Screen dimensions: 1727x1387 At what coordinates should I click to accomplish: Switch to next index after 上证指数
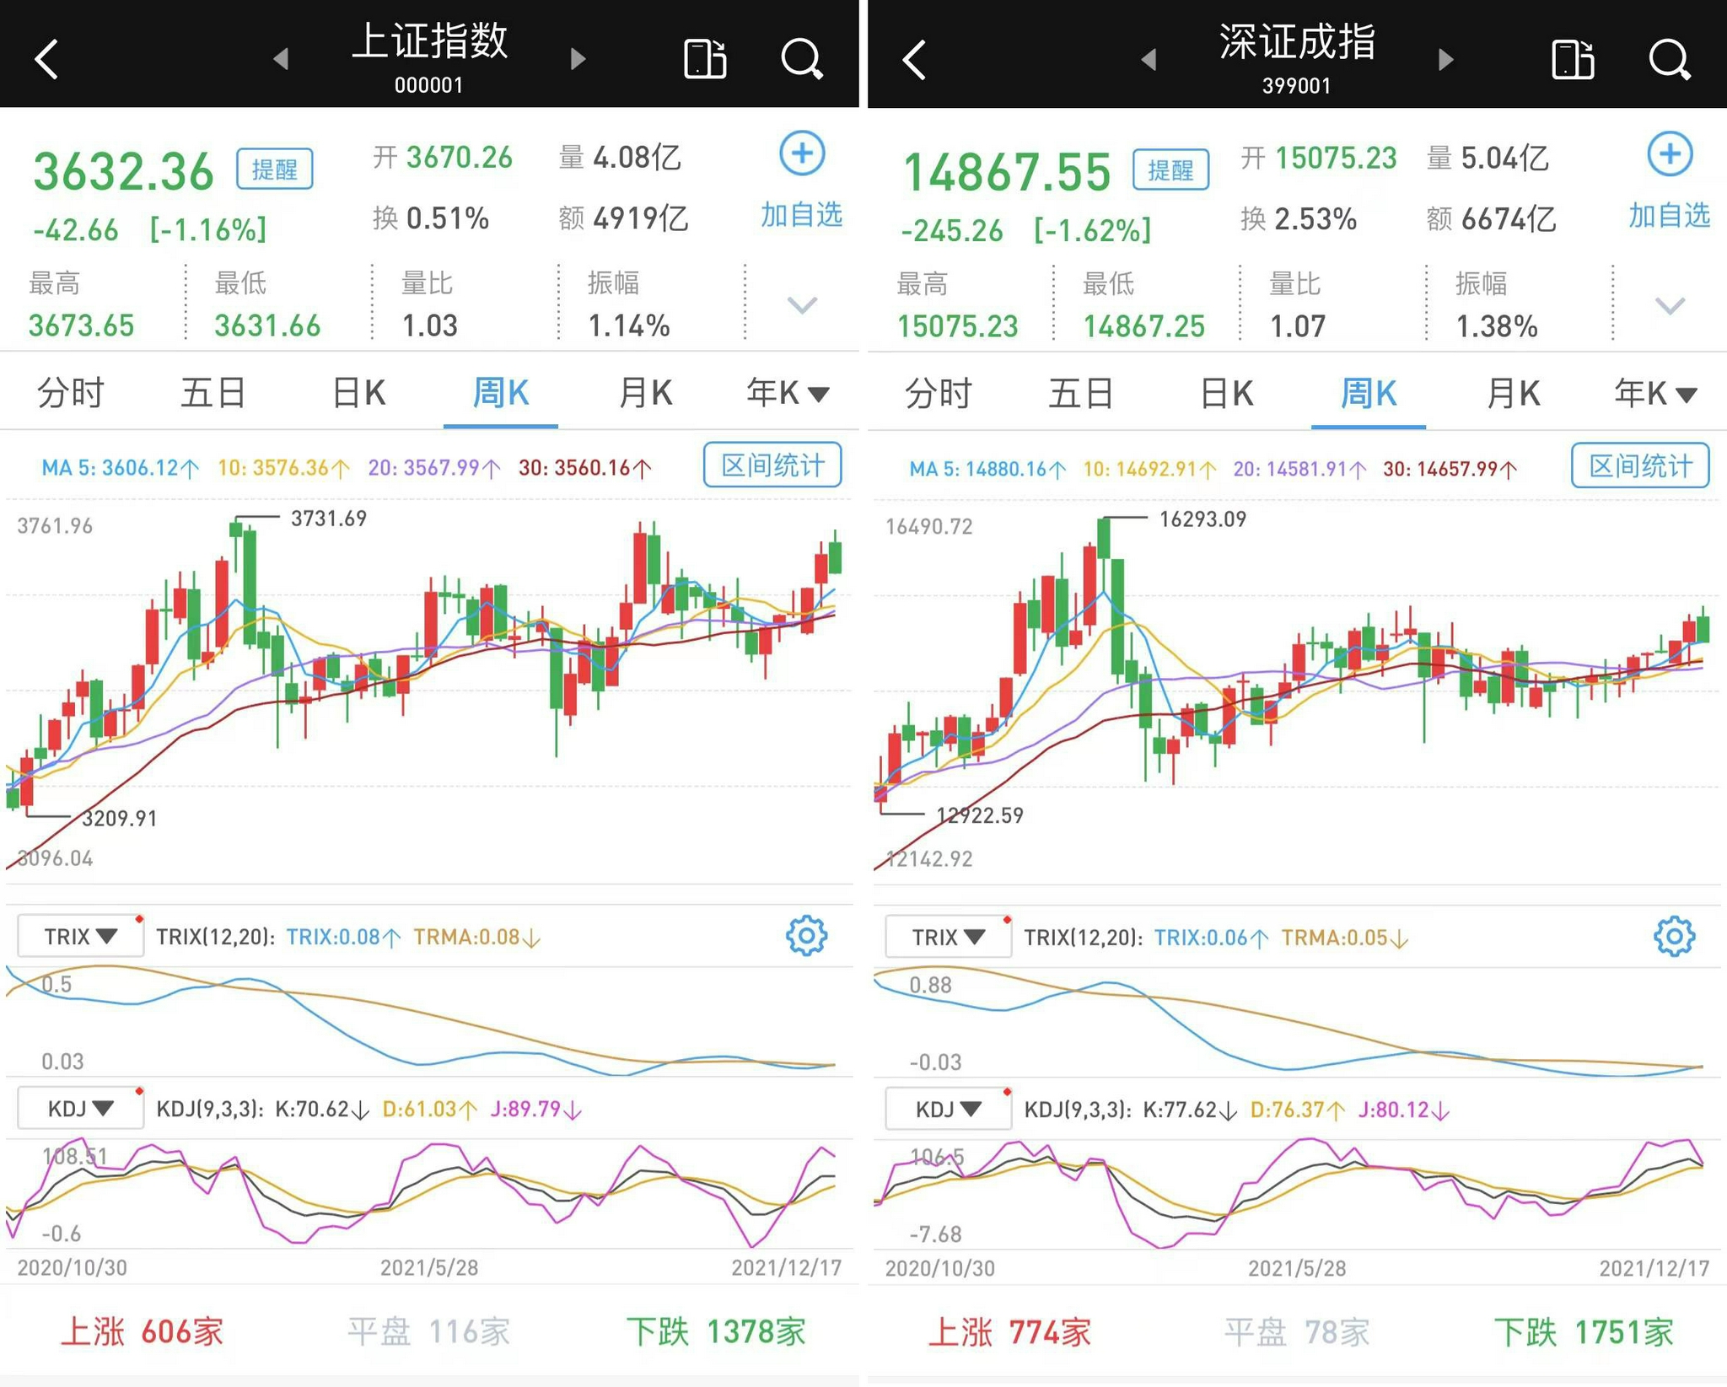tap(578, 59)
